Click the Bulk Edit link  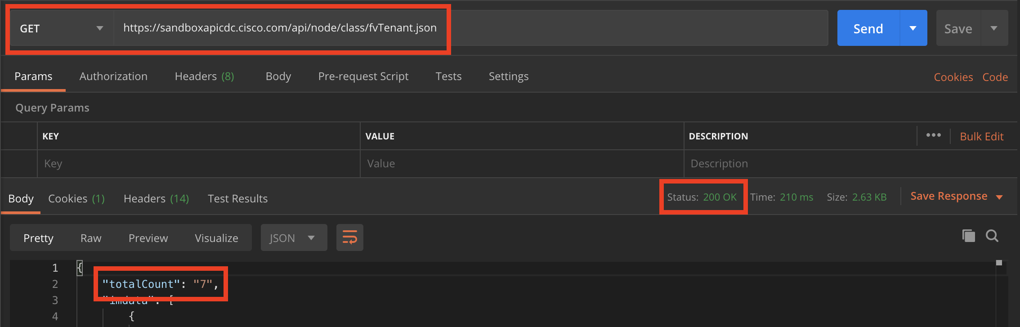click(981, 137)
